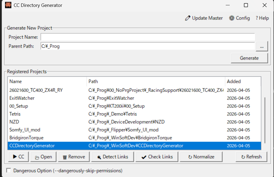Image resolution: width=274 pixels, height=177 pixels.
Task: Click the pencil icon for Update Master
Action: point(188,18)
